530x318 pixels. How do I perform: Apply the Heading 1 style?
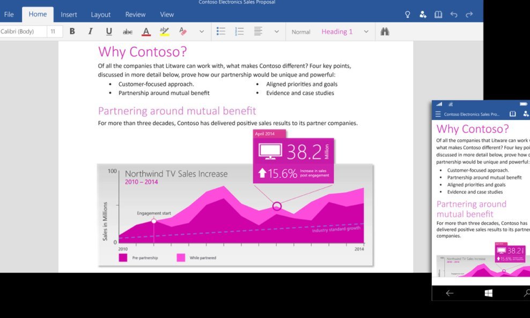(337, 32)
